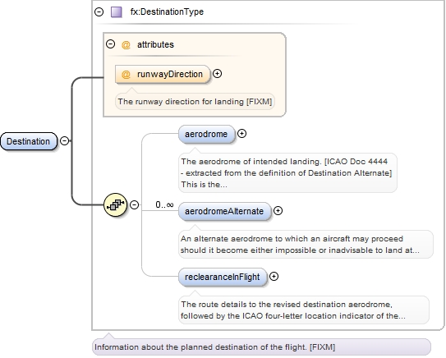Click the aerodrome of intended landing annotation

(x=287, y=173)
